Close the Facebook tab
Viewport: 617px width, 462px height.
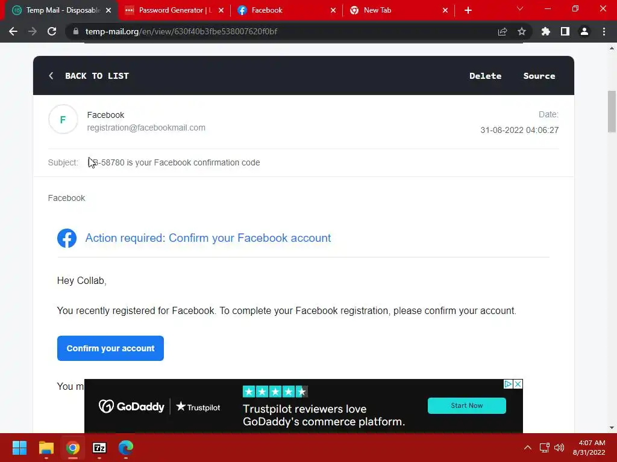point(333,10)
